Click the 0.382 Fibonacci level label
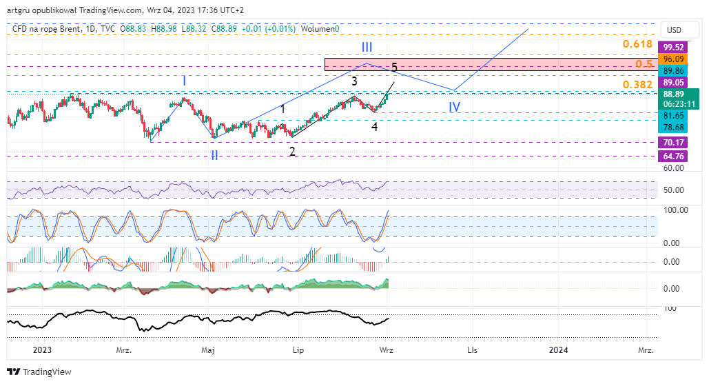Screen dimensions: 709x384 (x=637, y=85)
